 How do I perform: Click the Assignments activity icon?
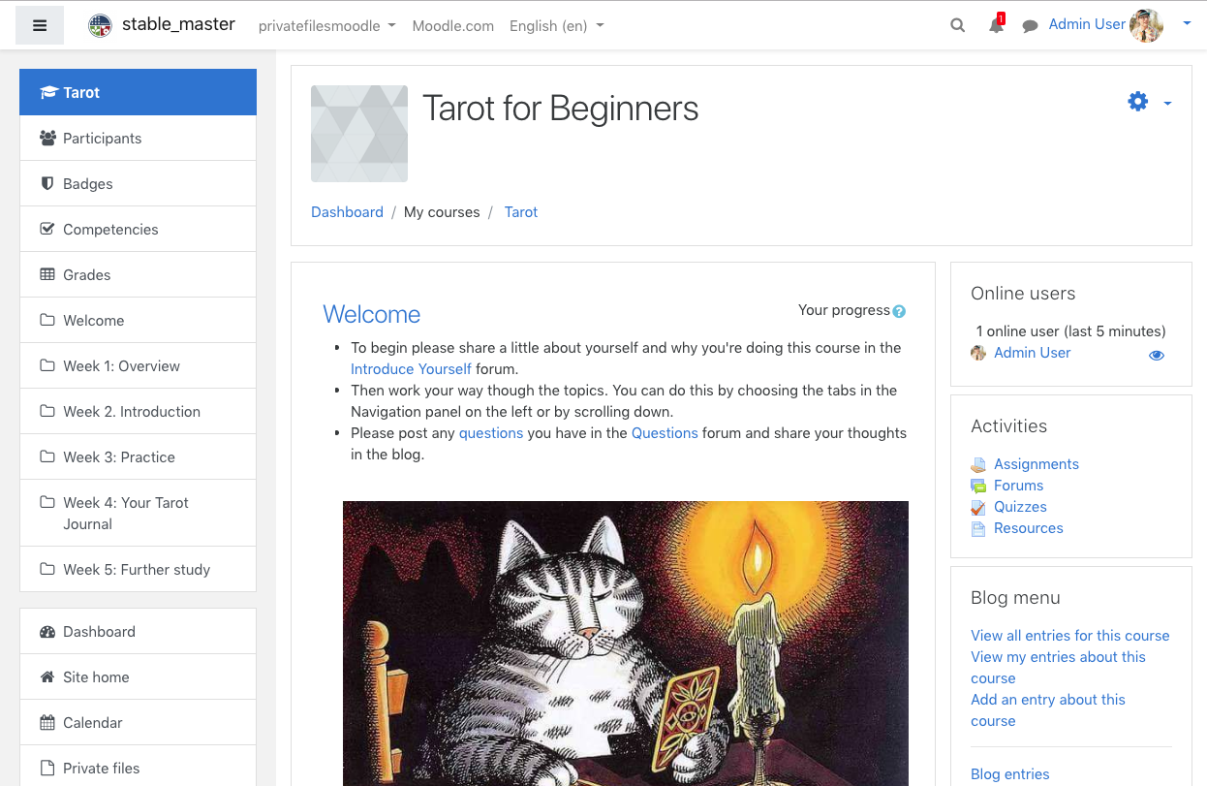coord(978,464)
